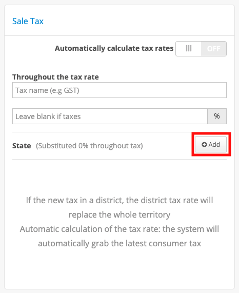239x293 pixels.
Task: Click the grip-lines handle on the tax toggle
Action: pos(189,49)
